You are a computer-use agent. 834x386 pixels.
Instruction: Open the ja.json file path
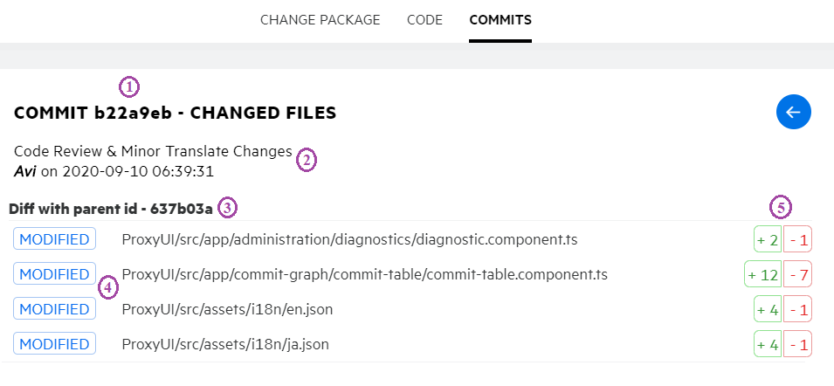[225, 344]
